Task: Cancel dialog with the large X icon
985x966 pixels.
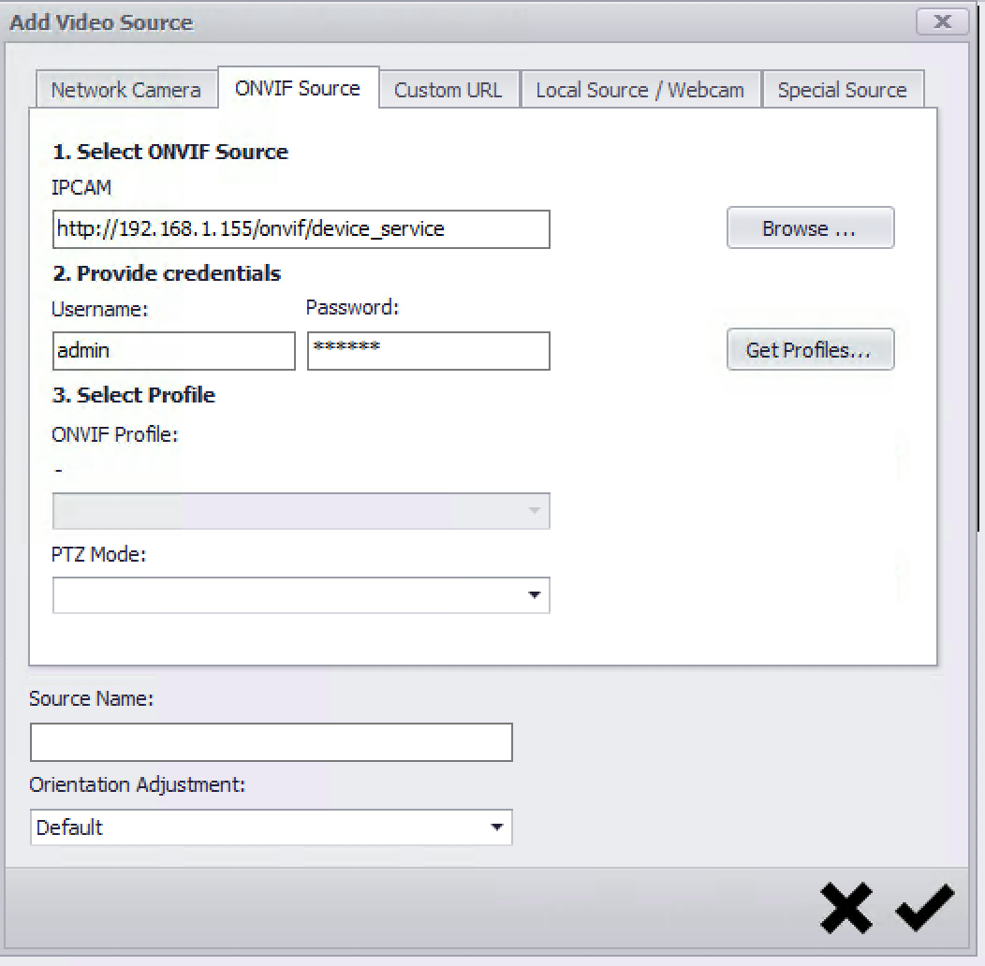Action: point(846,908)
